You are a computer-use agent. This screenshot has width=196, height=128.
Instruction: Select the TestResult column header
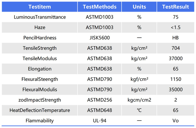[x=175, y=7]
